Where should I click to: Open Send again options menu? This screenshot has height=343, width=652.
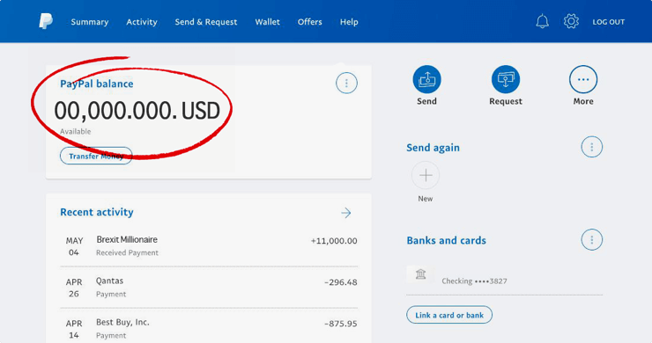[592, 147]
